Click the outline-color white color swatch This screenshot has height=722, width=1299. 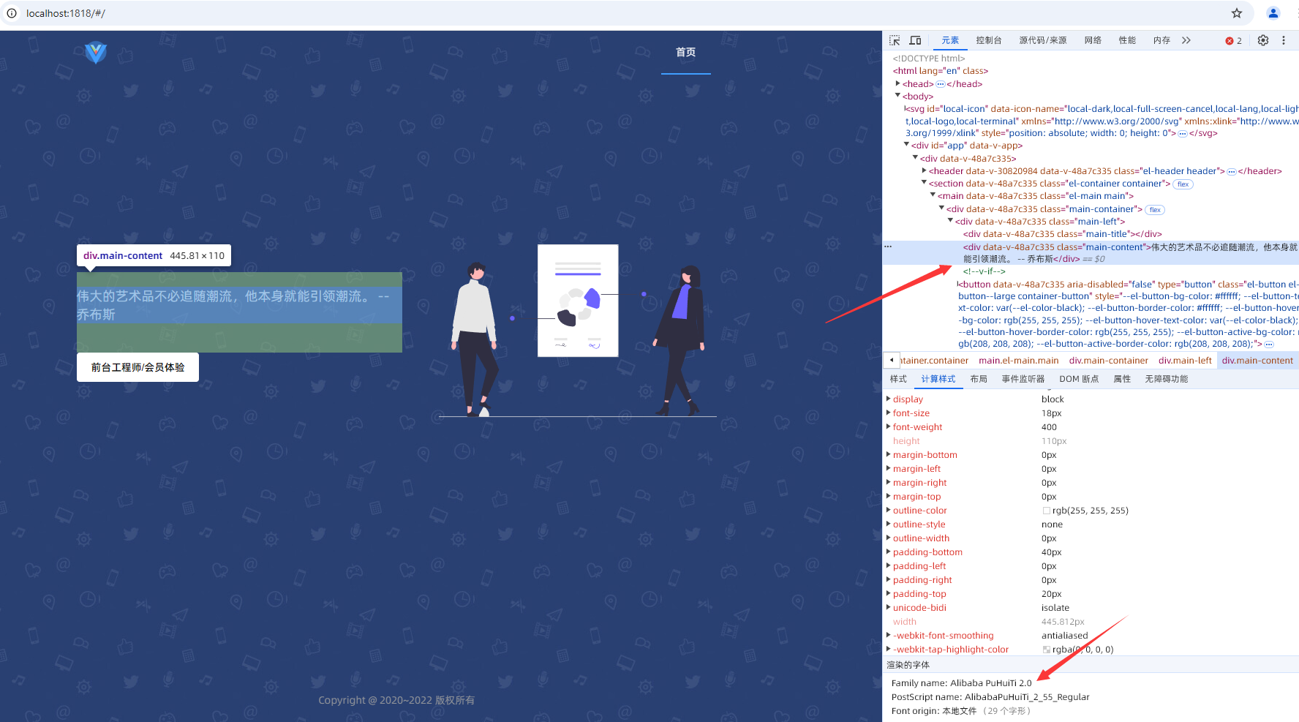(x=1046, y=511)
